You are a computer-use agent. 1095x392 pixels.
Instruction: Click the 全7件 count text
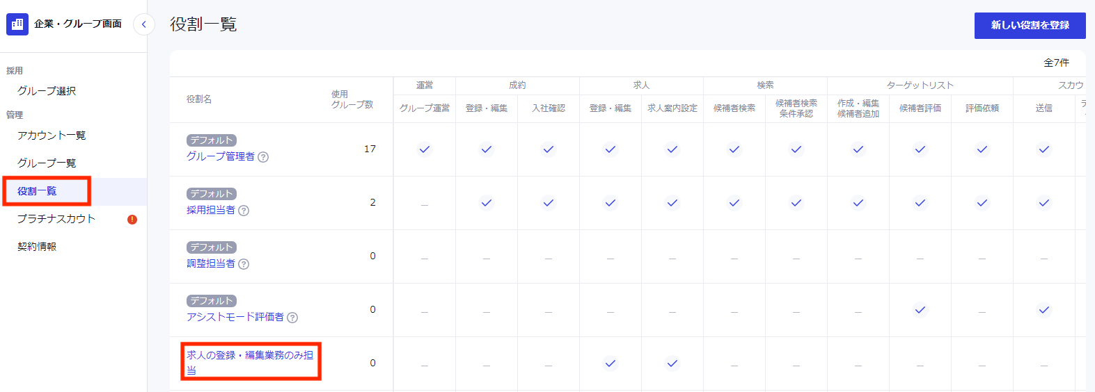1057,63
